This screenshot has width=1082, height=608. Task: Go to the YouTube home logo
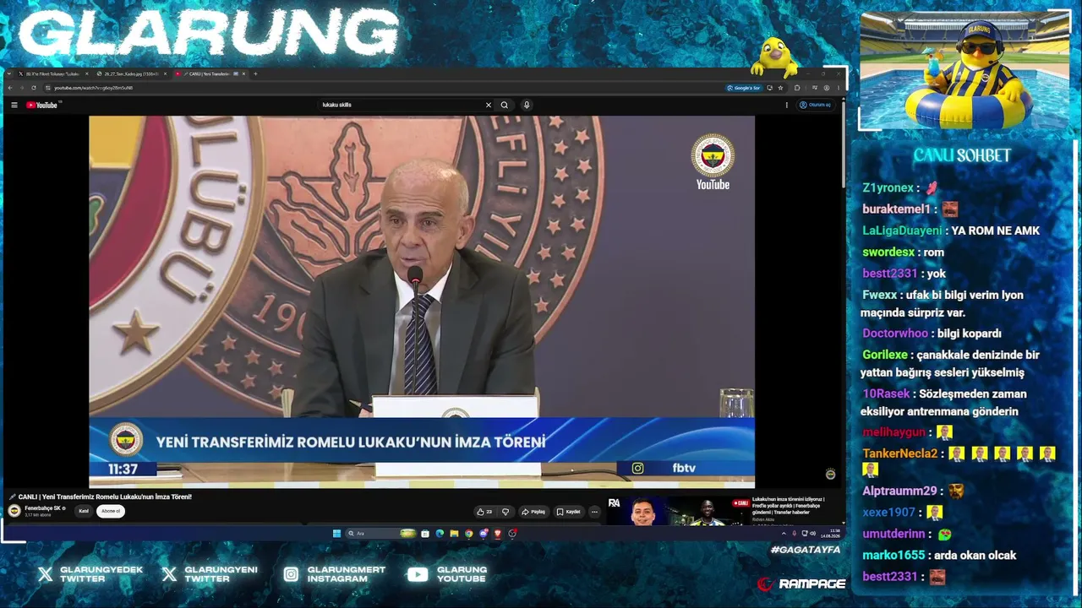[x=42, y=105]
